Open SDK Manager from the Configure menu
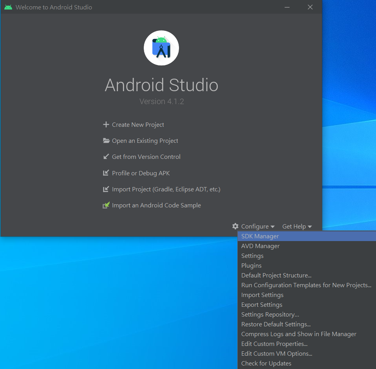 [307, 236]
